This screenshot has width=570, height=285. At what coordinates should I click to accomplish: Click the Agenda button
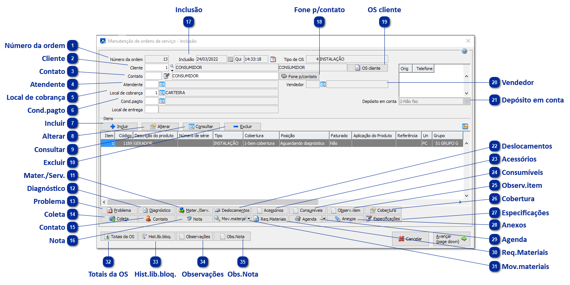(x=305, y=219)
